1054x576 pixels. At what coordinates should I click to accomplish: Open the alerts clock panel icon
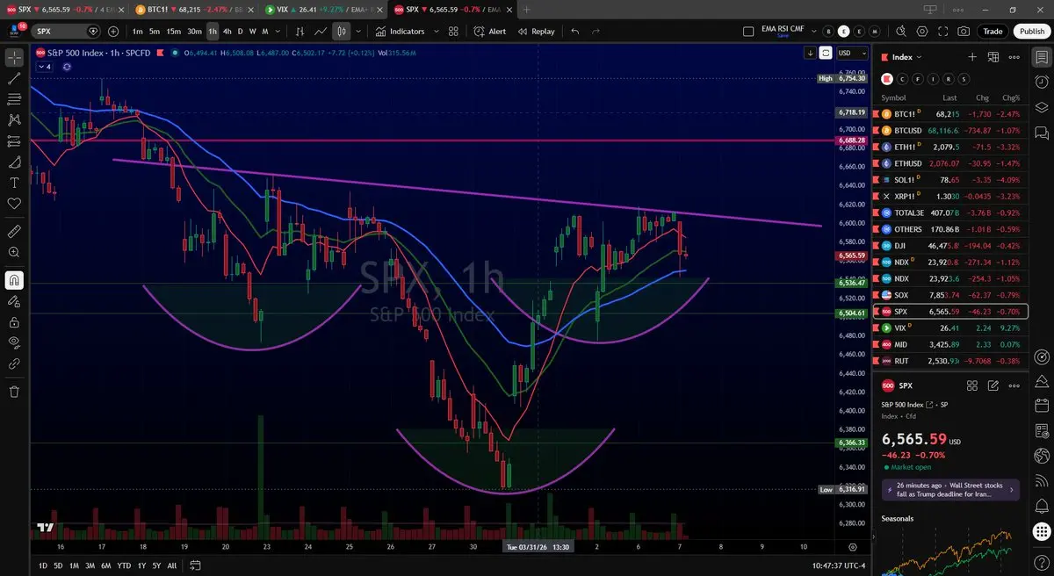click(1042, 81)
